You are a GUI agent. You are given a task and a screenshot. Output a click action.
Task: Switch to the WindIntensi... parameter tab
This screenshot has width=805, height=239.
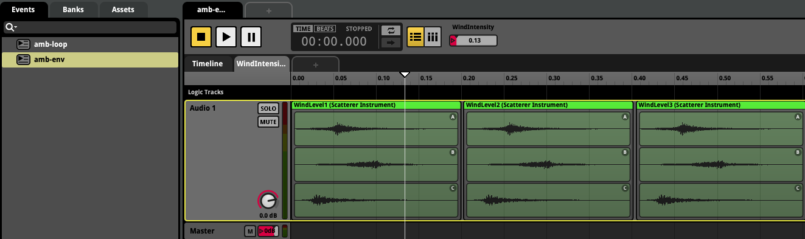coord(261,64)
